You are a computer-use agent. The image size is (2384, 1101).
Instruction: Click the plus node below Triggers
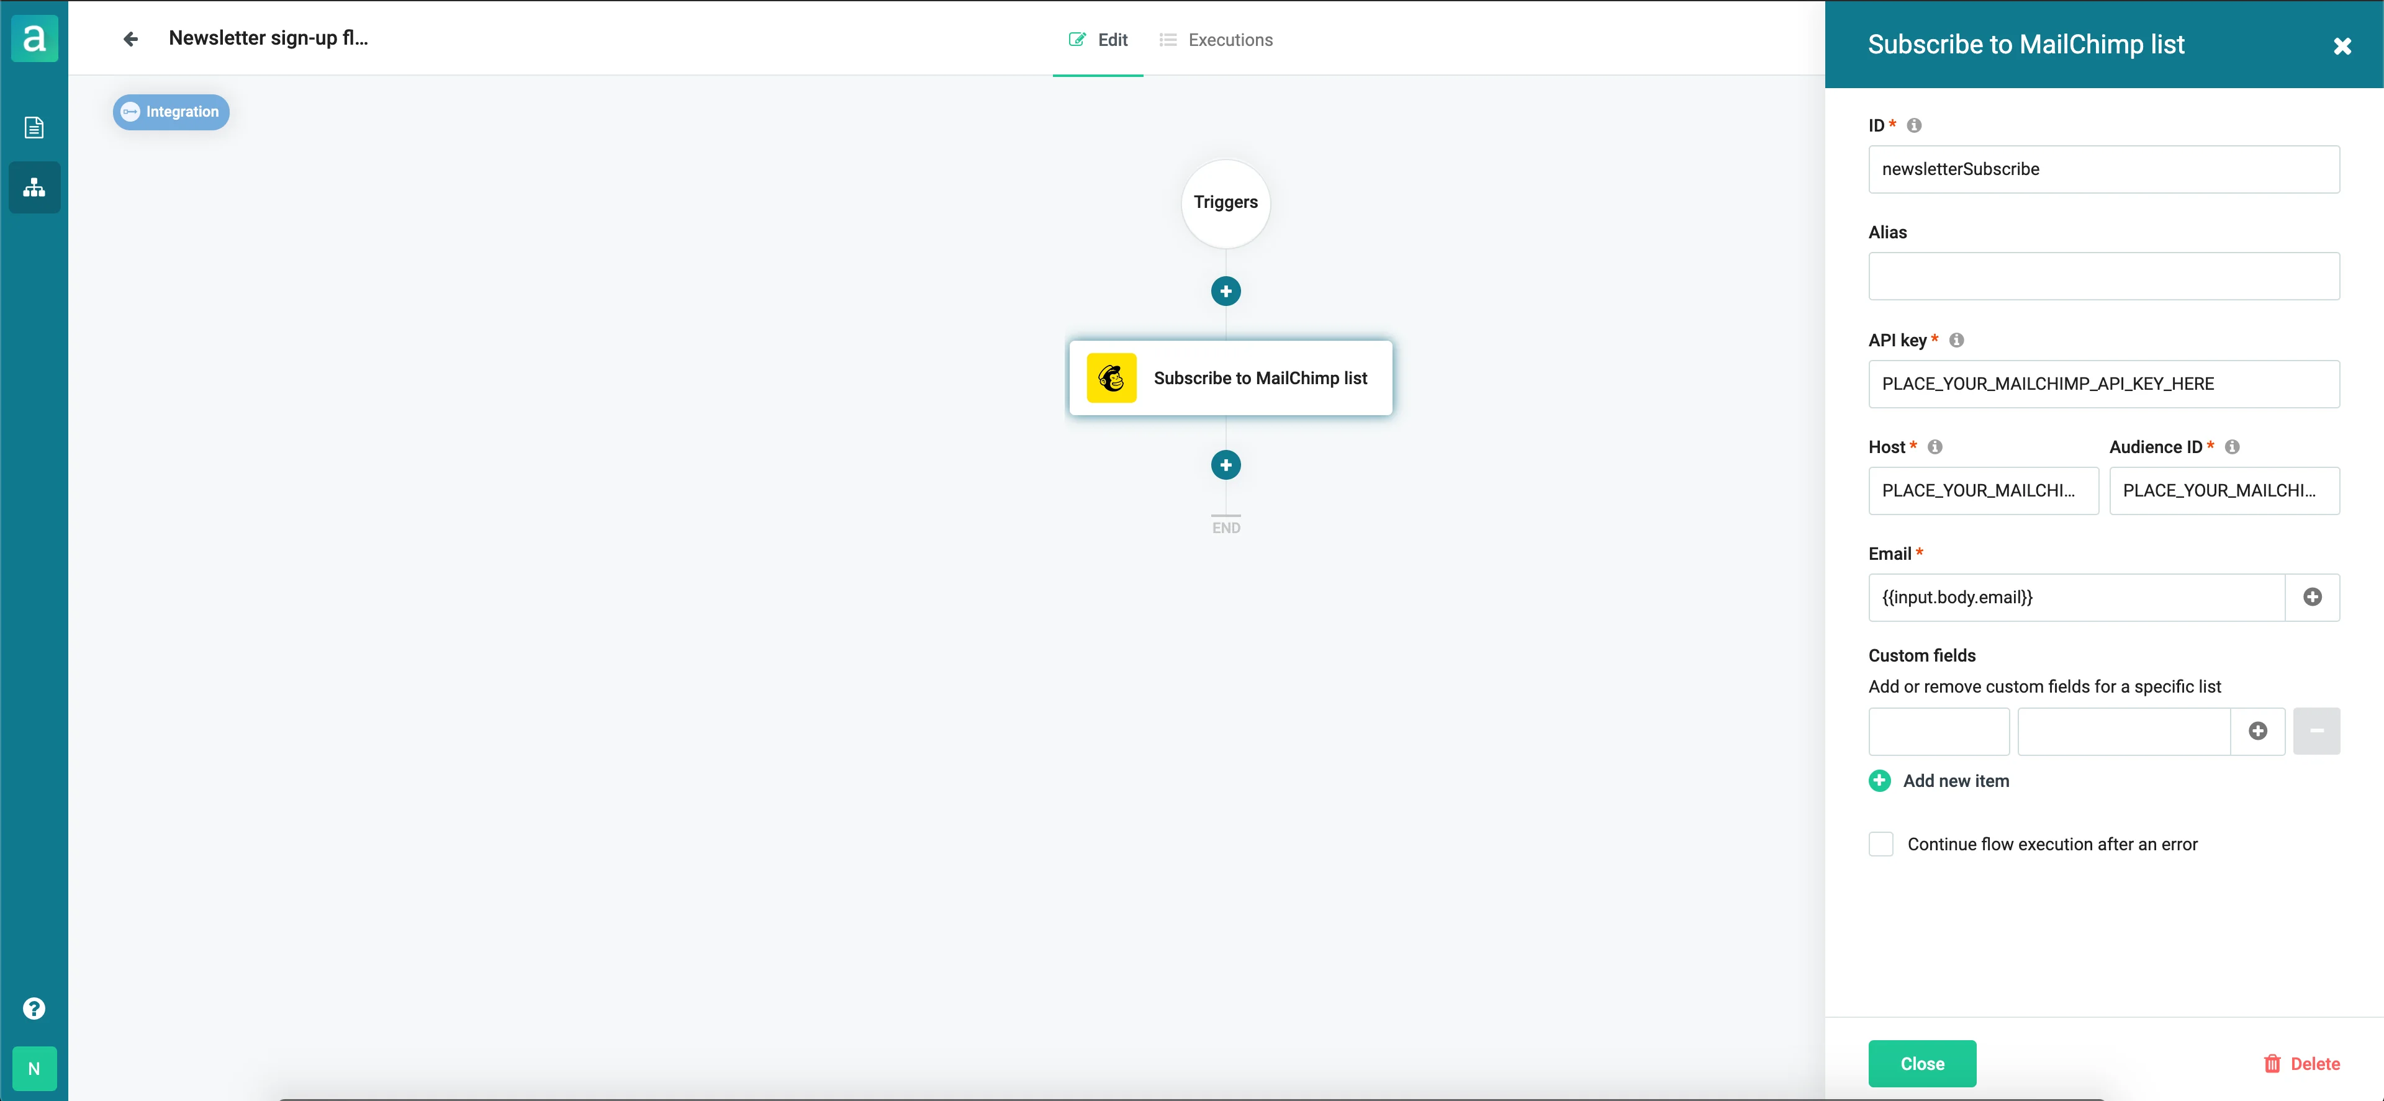pyautogui.click(x=1226, y=292)
